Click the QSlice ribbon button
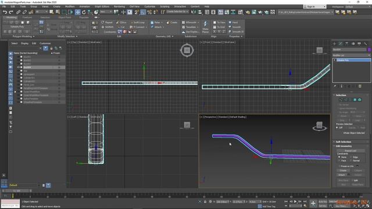372x209 pixels. click(121, 22)
